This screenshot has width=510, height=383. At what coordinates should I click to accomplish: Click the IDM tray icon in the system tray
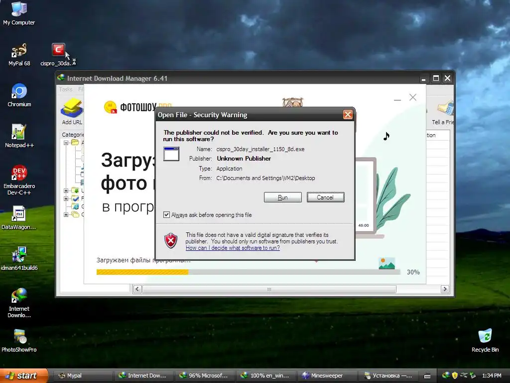point(446,375)
